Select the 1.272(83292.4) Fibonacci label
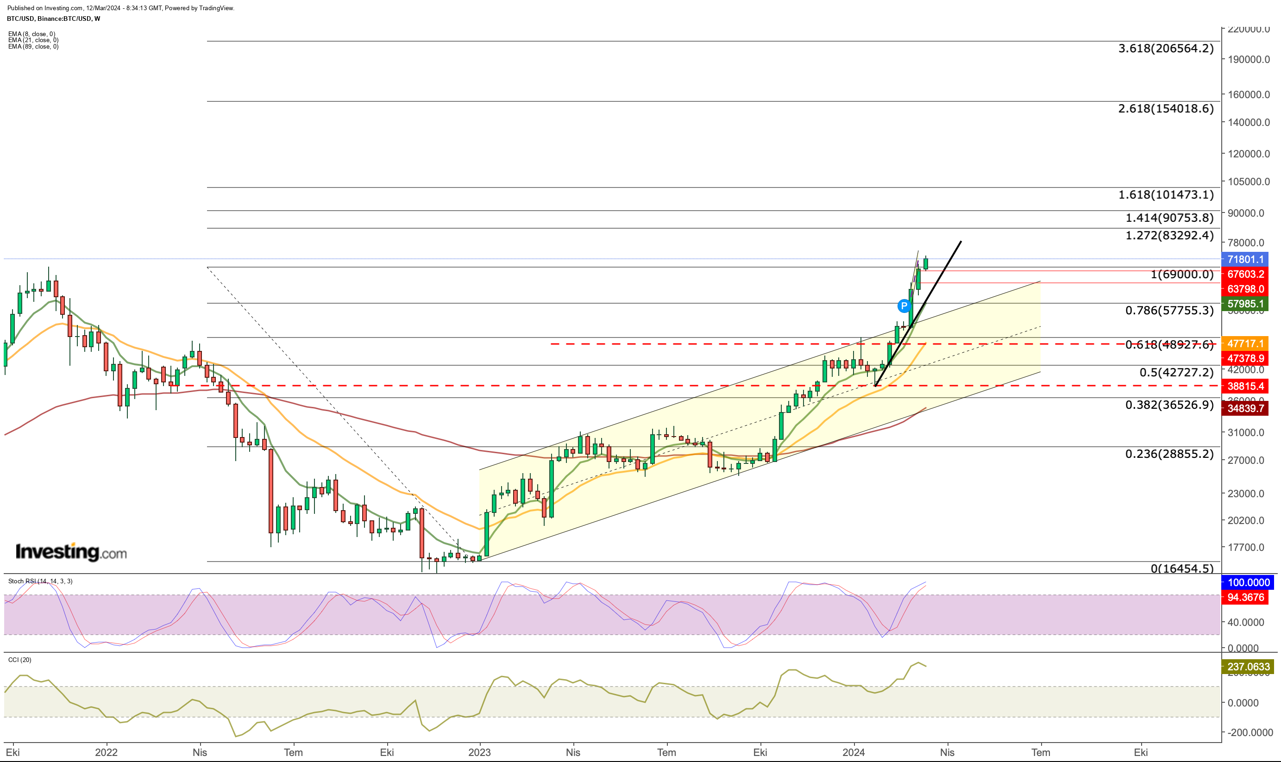The height and width of the screenshot is (762, 1281). point(1169,235)
